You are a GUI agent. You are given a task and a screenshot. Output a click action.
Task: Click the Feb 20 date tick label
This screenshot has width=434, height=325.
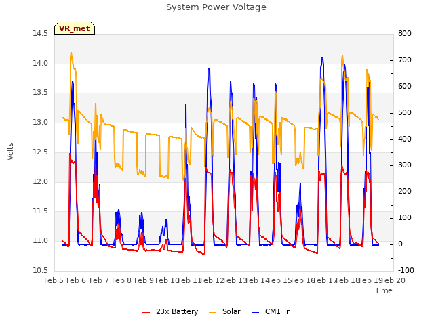(x=393, y=281)
